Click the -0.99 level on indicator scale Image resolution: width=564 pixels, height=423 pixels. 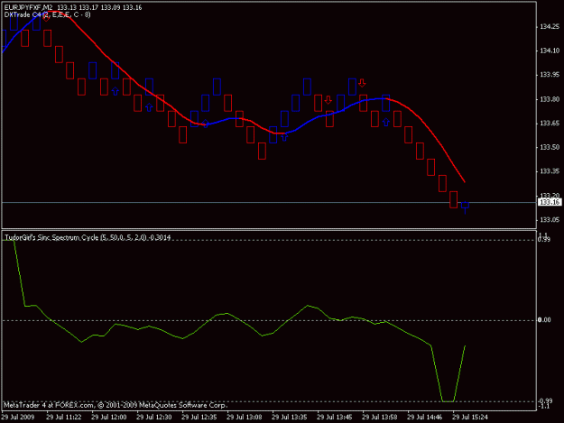click(x=545, y=400)
